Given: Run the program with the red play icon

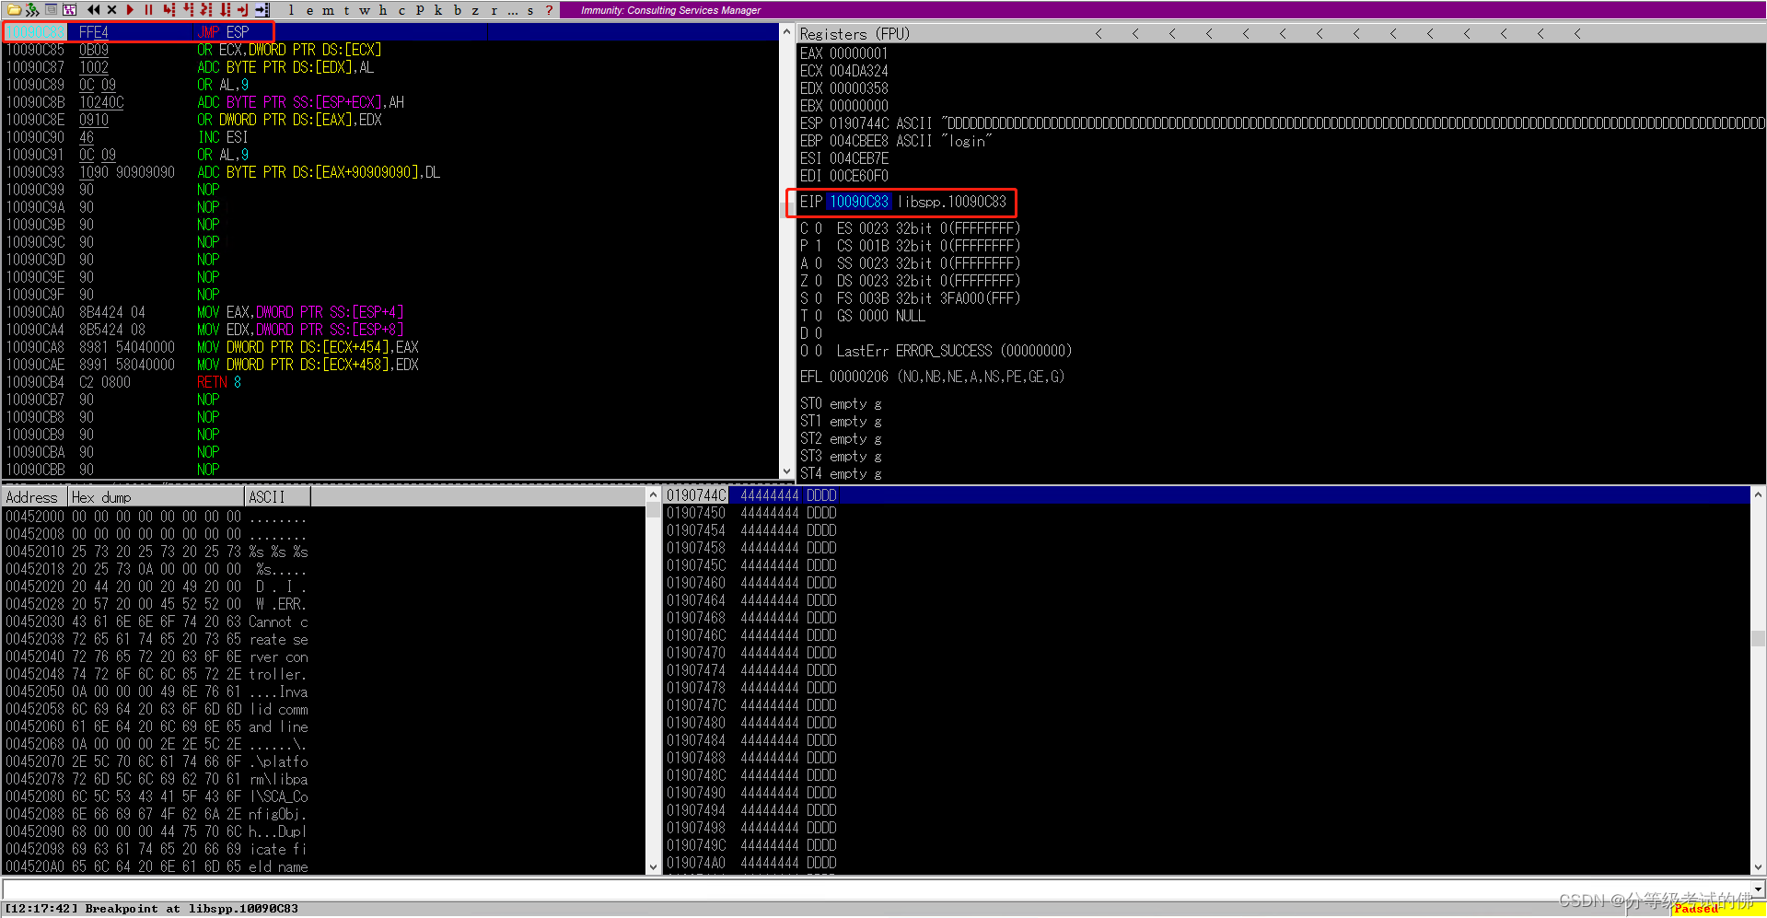Looking at the screenshot, I should click(130, 10).
